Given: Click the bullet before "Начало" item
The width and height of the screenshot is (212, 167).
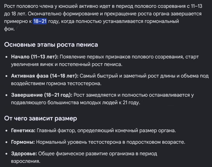Looking at the screenshot, I should pyautogui.click(x=6, y=57).
